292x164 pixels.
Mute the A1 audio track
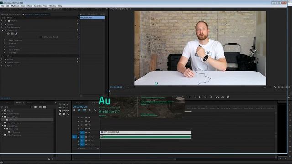pyautogui.click(x=89, y=137)
